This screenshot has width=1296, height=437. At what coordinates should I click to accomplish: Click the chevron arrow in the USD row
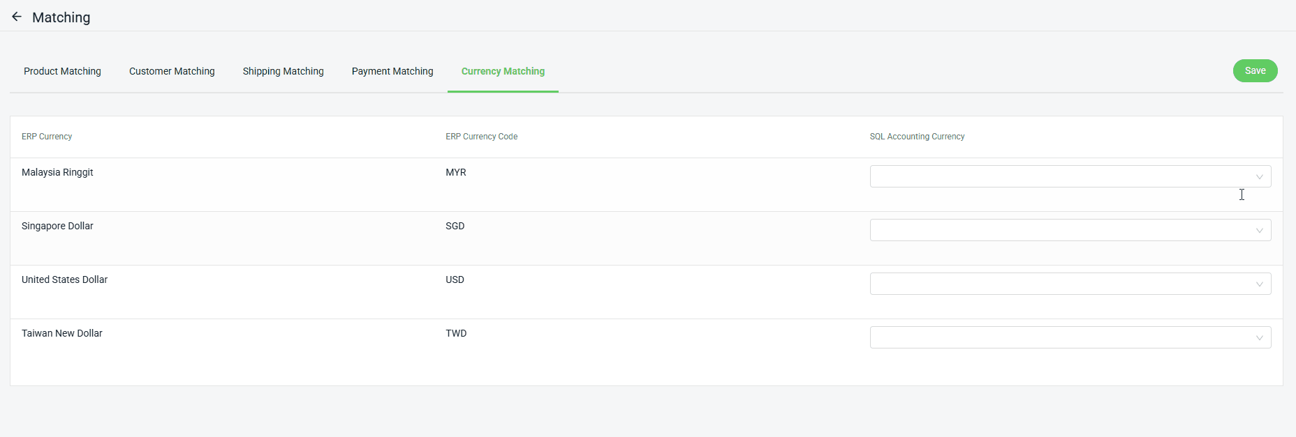point(1259,284)
